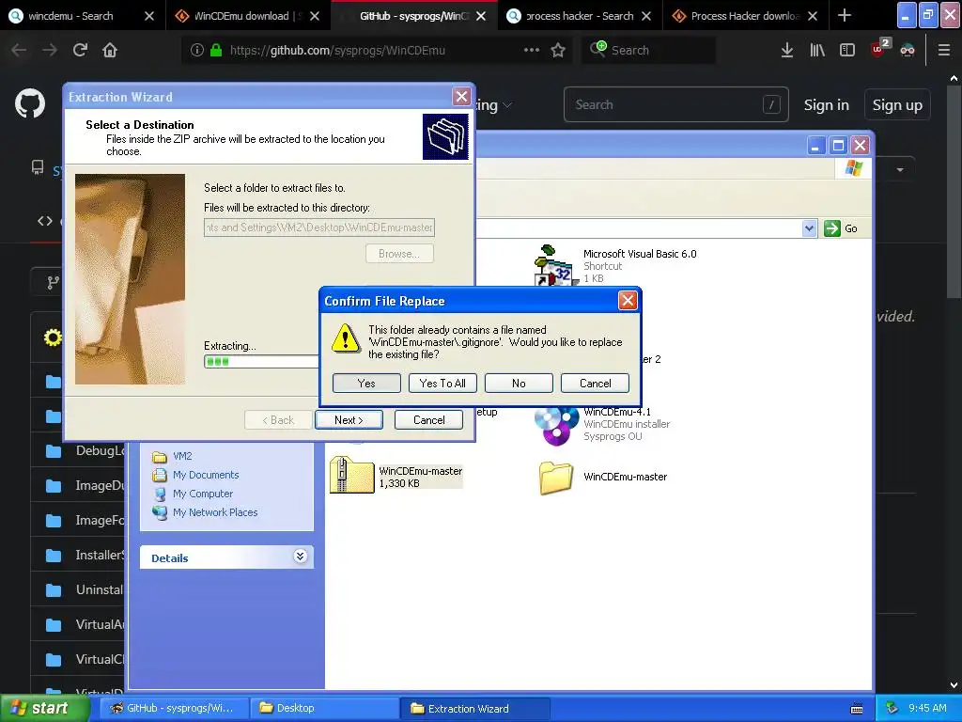Screen dimensions: 962x722
Task: Click the browser back arrow
Action: (x=19, y=51)
